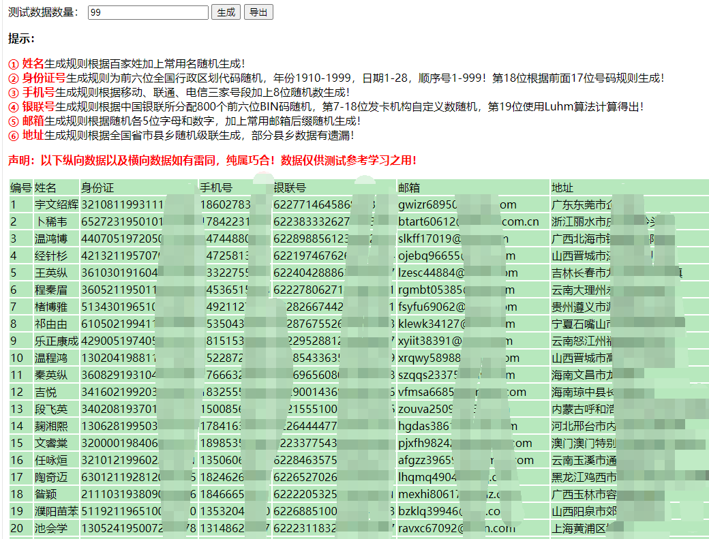This screenshot has width=709, height=539.
Task: Click the email cell in row 13
Action: 426,409
